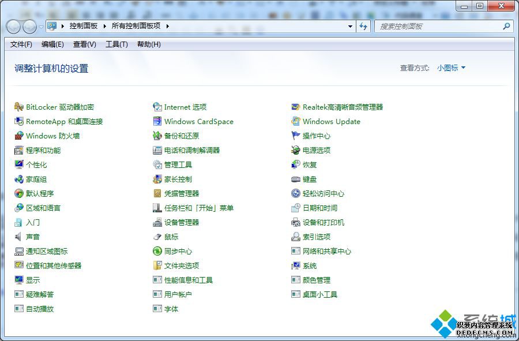Click the 轻松访问中心 icon
This screenshot has width=519, height=341.
pyautogui.click(x=296, y=193)
